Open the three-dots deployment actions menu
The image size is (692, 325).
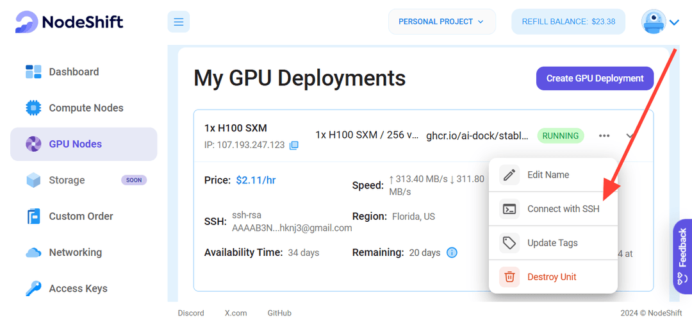click(x=604, y=135)
